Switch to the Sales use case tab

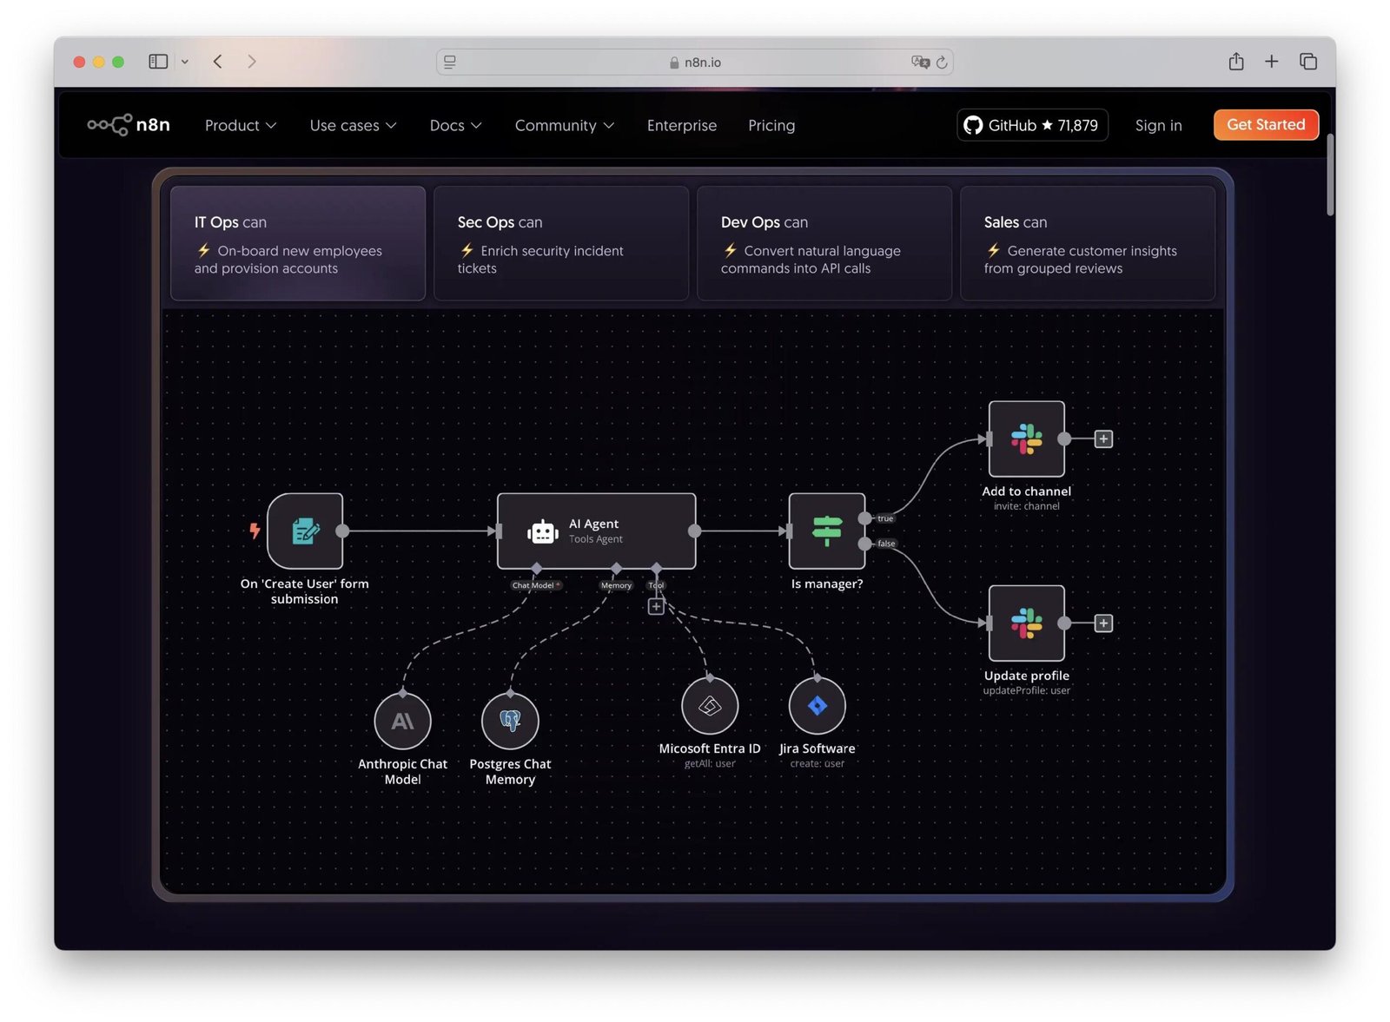(x=1088, y=243)
